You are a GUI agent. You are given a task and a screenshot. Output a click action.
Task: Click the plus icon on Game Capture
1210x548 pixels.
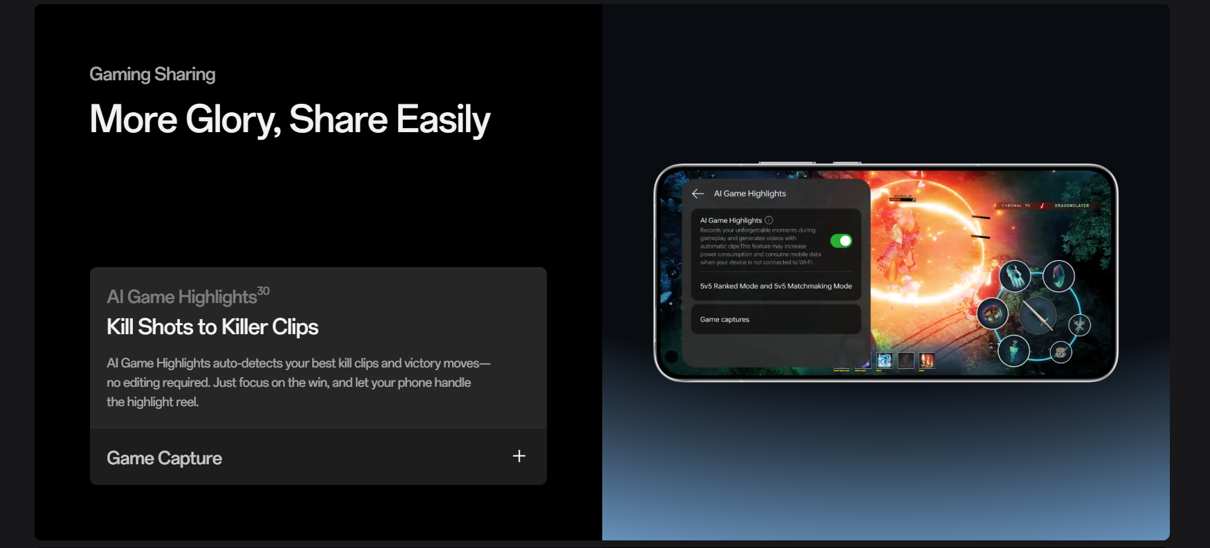pos(519,456)
